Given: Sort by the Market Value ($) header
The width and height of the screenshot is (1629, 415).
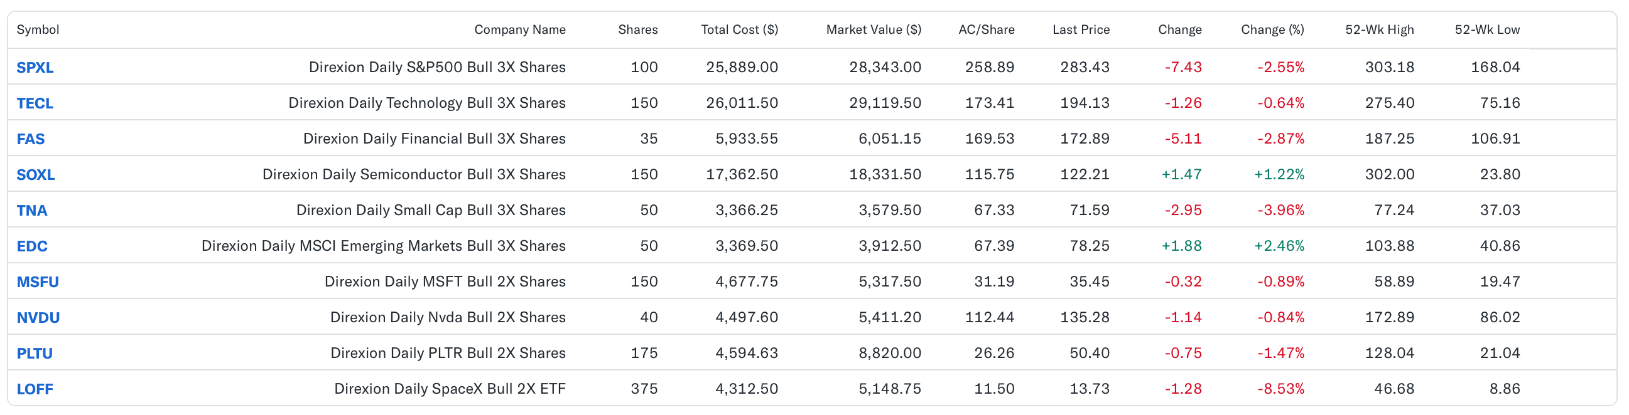Looking at the screenshot, I should pos(874,29).
